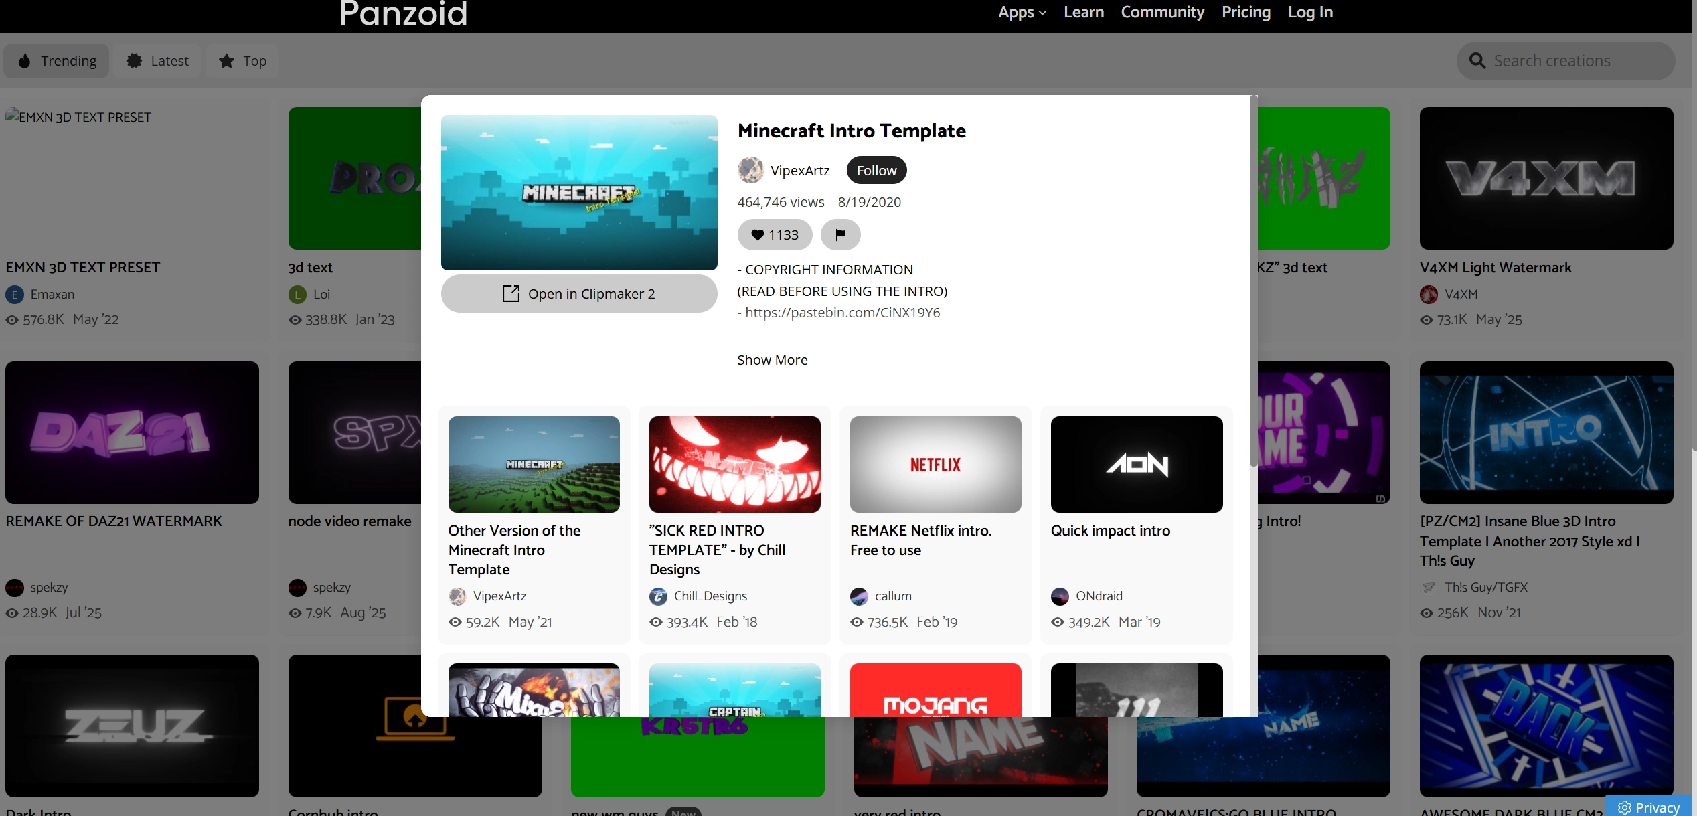This screenshot has height=816, width=1697.
Task: Click VipexArtz avatar beside the template title
Action: point(750,171)
